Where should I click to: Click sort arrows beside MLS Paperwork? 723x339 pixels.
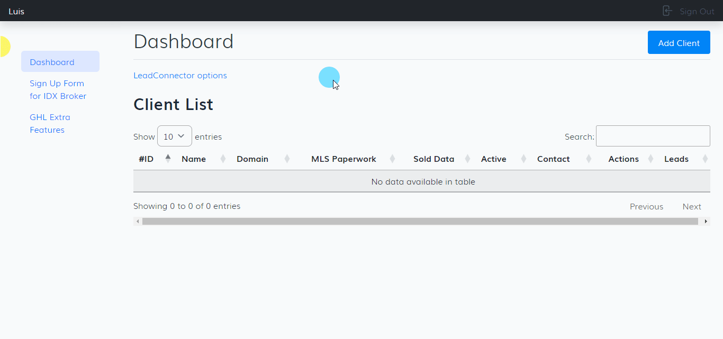[392, 159]
